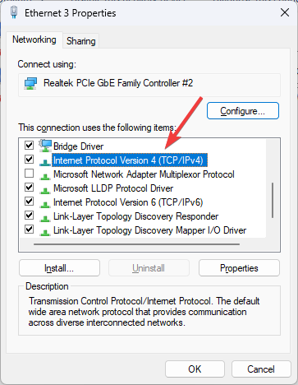
Task: Click the vertical scrollbar in items list
Action: [x=273, y=201]
